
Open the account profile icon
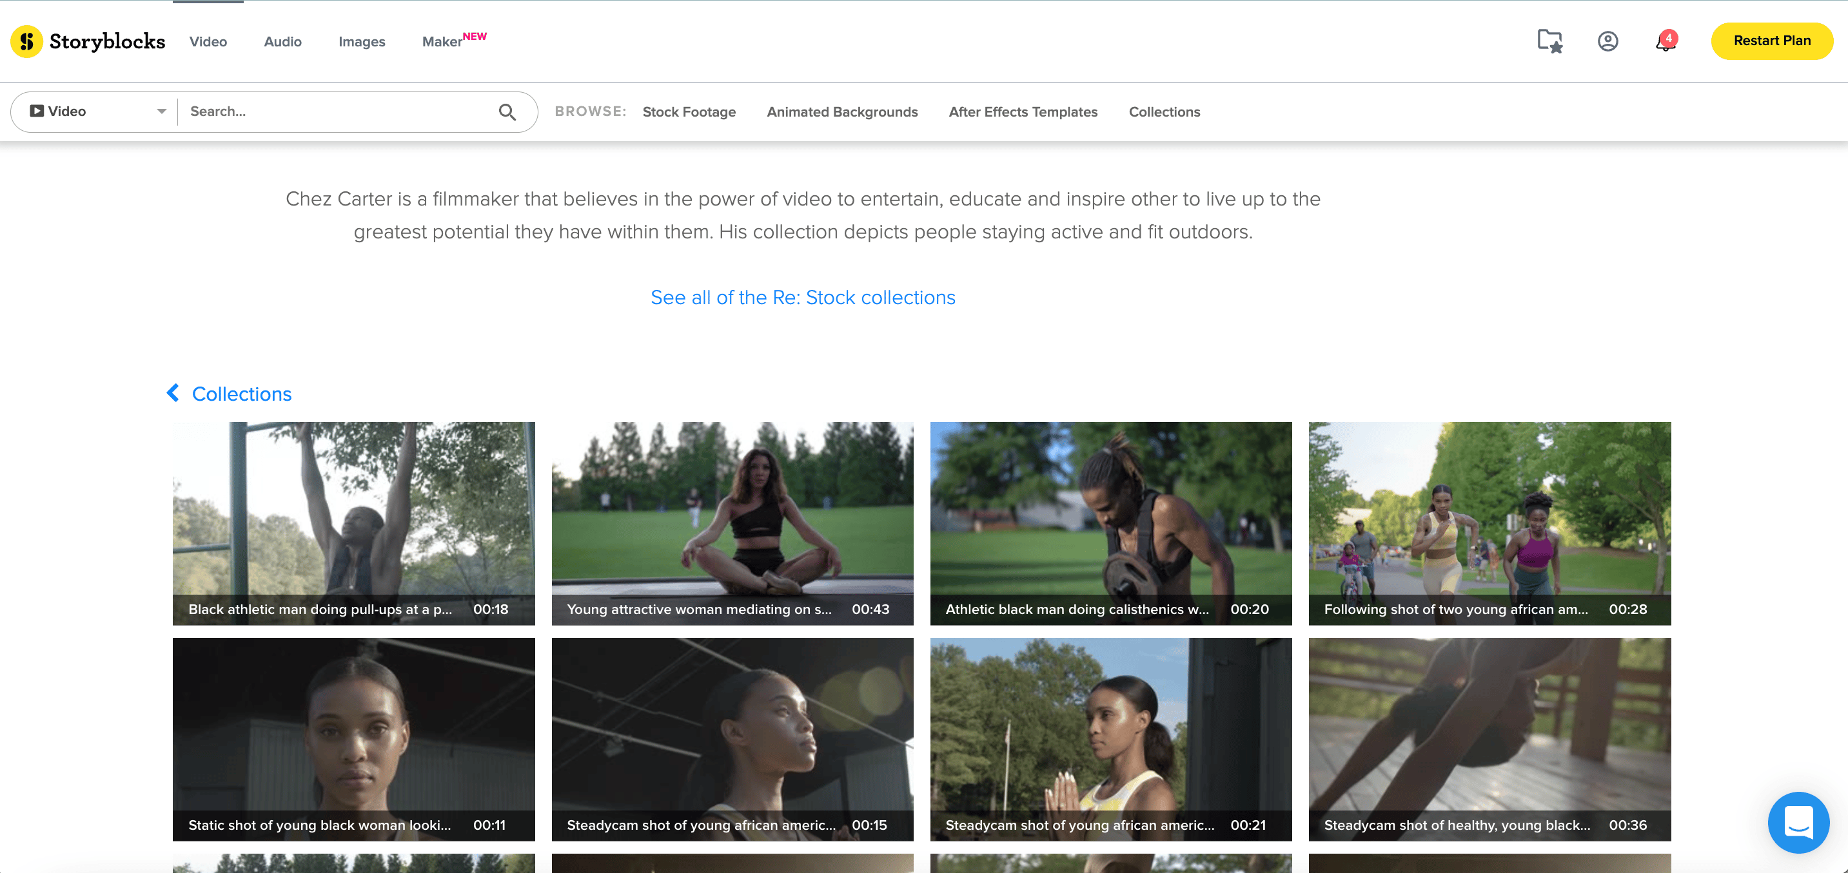point(1607,41)
